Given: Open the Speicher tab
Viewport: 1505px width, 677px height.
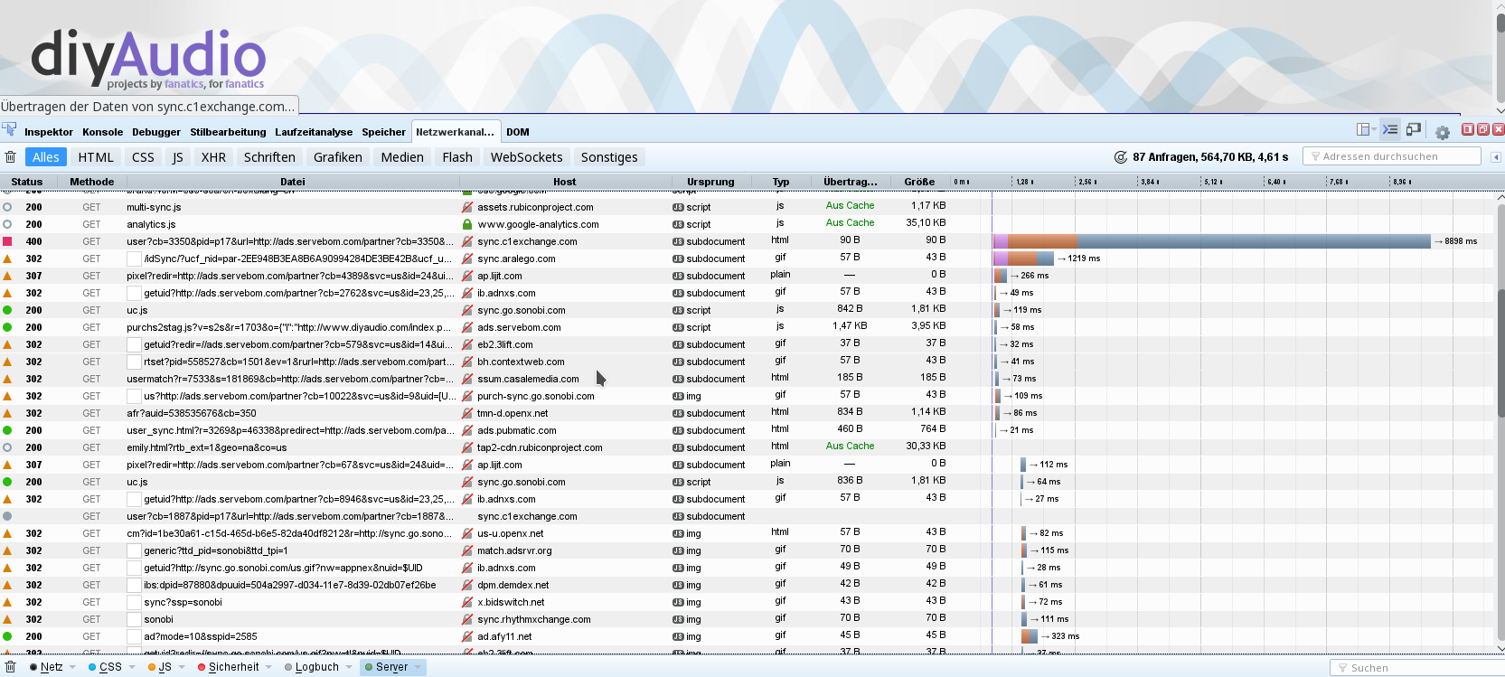Looking at the screenshot, I should pos(384,132).
